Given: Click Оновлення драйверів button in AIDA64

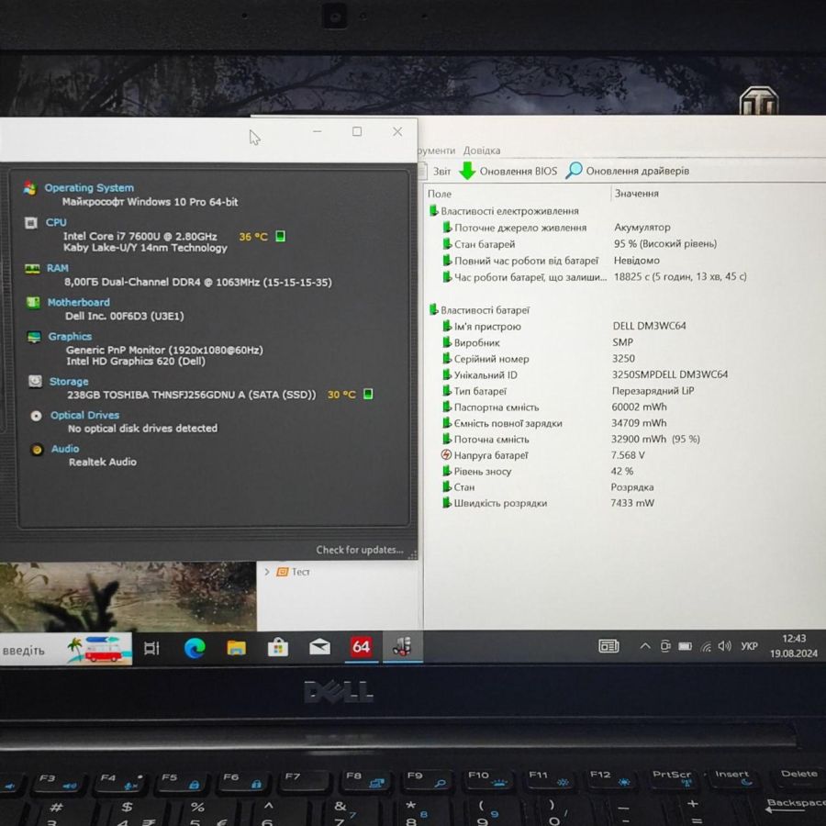Looking at the screenshot, I should [x=628, y=171].
